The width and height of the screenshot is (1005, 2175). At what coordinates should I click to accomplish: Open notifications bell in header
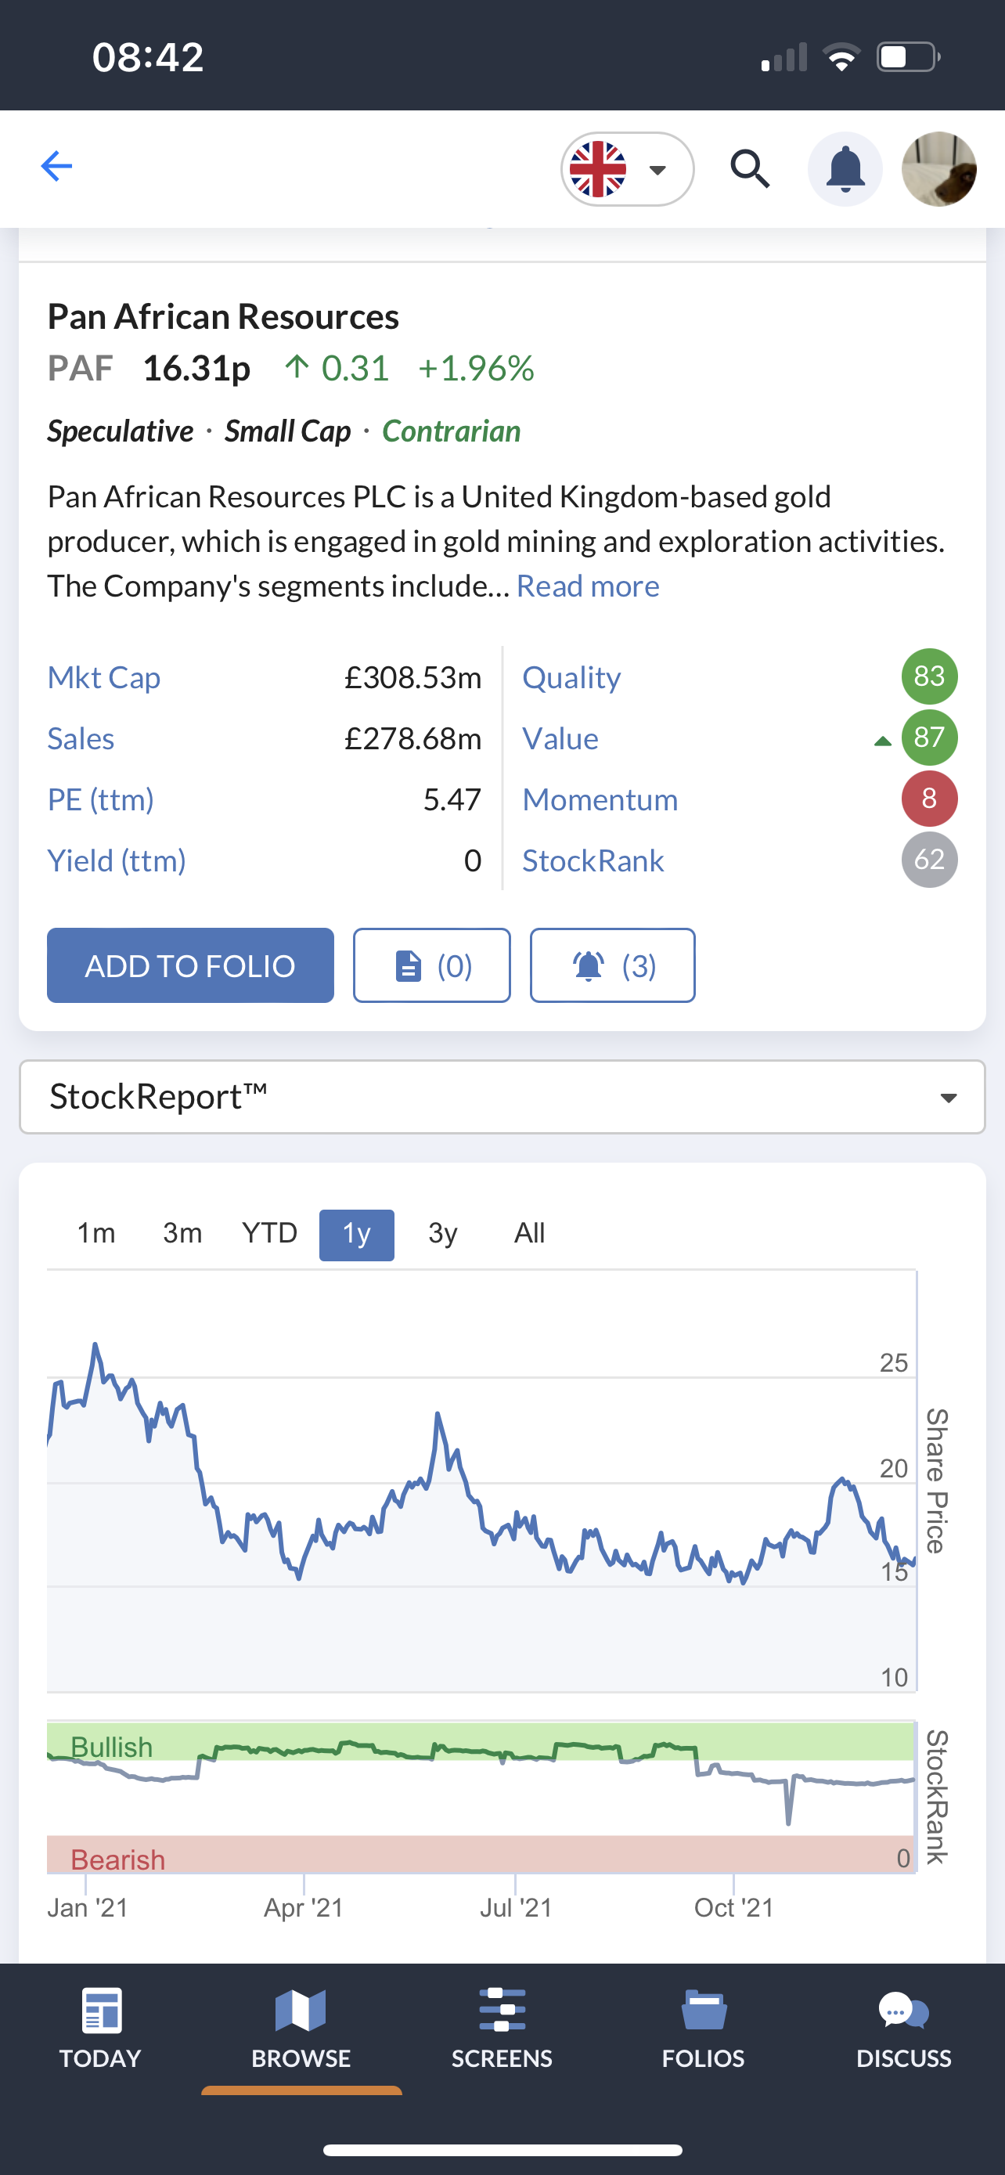(x=845, y=169)
